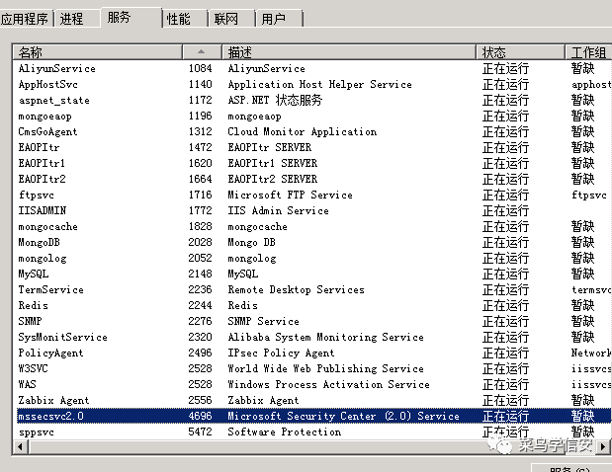Click the Cloud Monitor Application description

pos(303,131)
